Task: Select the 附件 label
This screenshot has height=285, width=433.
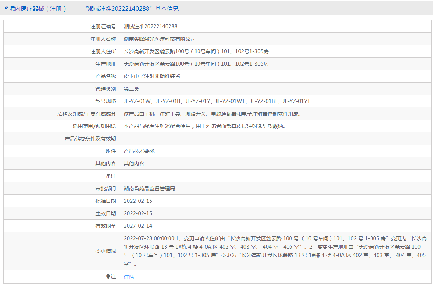Action: [x=111, y=151]
